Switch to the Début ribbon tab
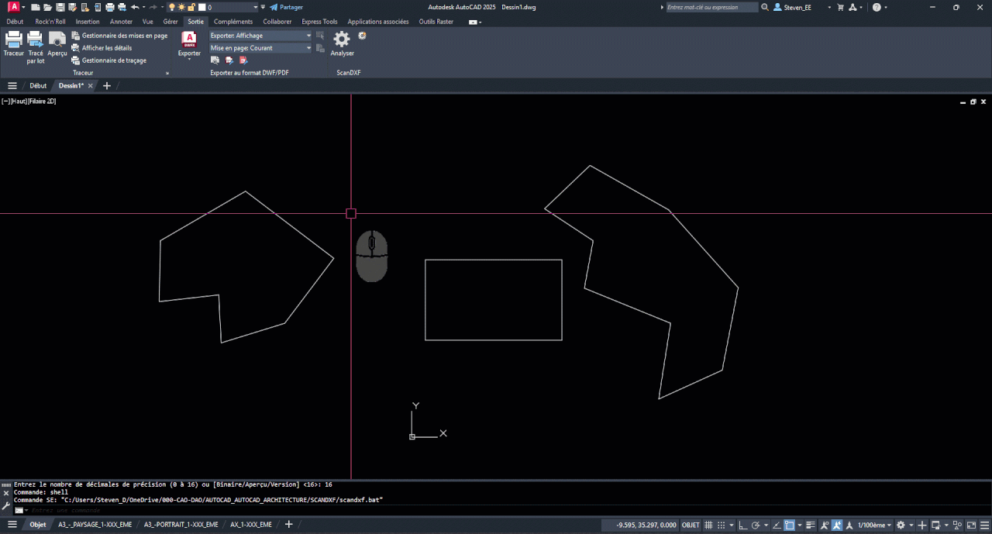This screenshot has height=534, width=992. [x=15, y=22]
